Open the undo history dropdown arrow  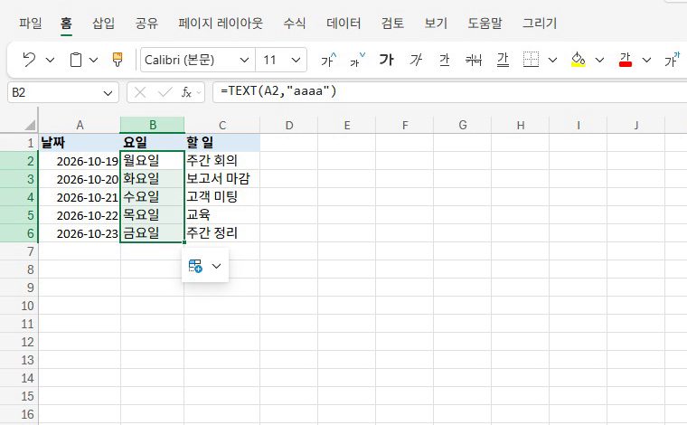tap(50, 60)
